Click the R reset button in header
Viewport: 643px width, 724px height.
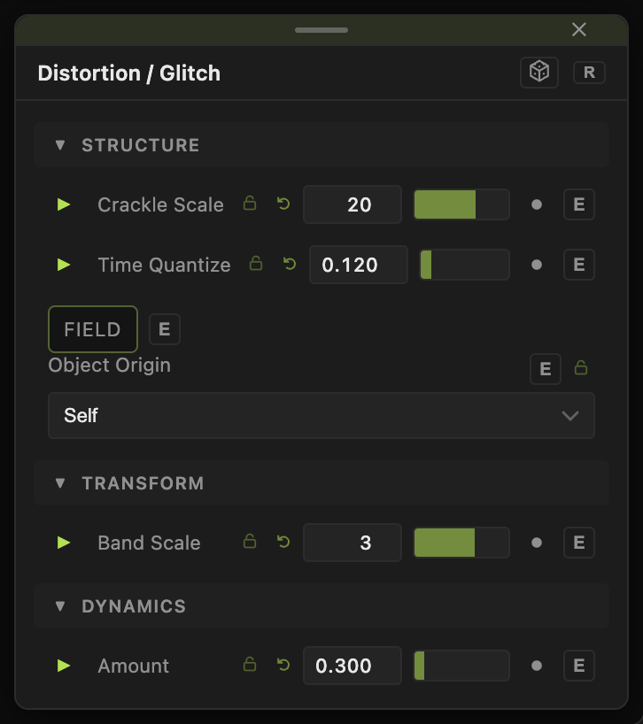(x=589, y=73)
